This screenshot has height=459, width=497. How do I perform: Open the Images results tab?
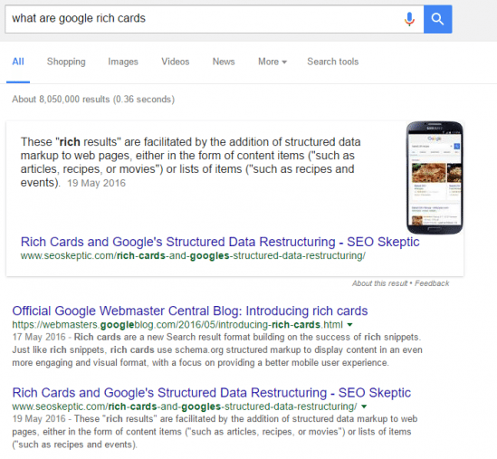click(x=123, y=62)
